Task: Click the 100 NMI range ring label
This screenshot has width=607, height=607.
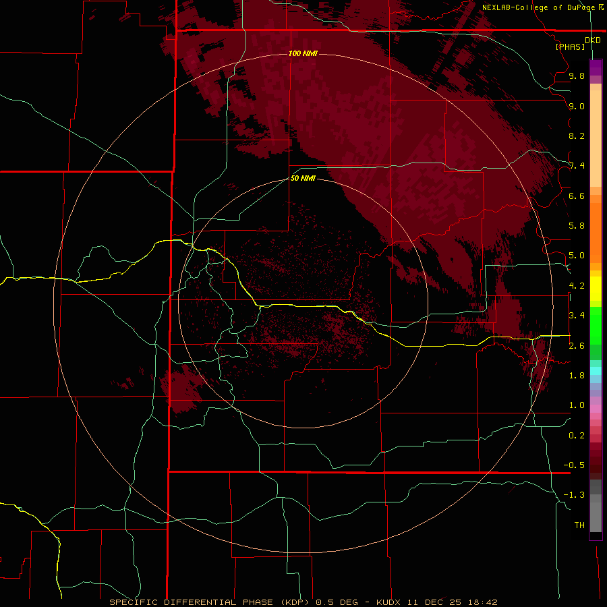Action: point(303,53)
